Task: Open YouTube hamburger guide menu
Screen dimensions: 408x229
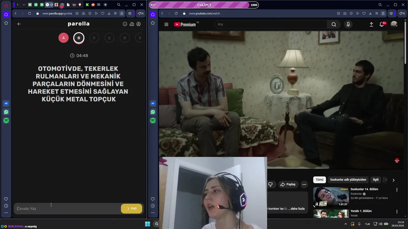Action: pos(166,24)
